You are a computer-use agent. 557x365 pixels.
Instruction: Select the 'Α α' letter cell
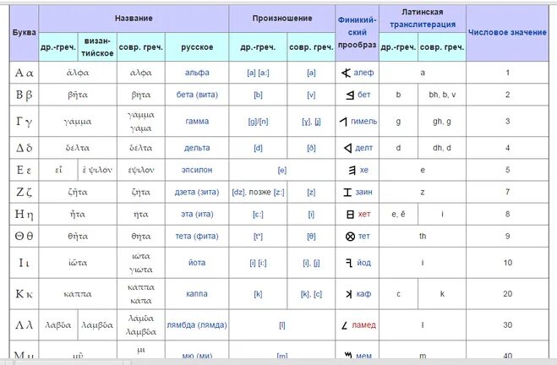25,73
